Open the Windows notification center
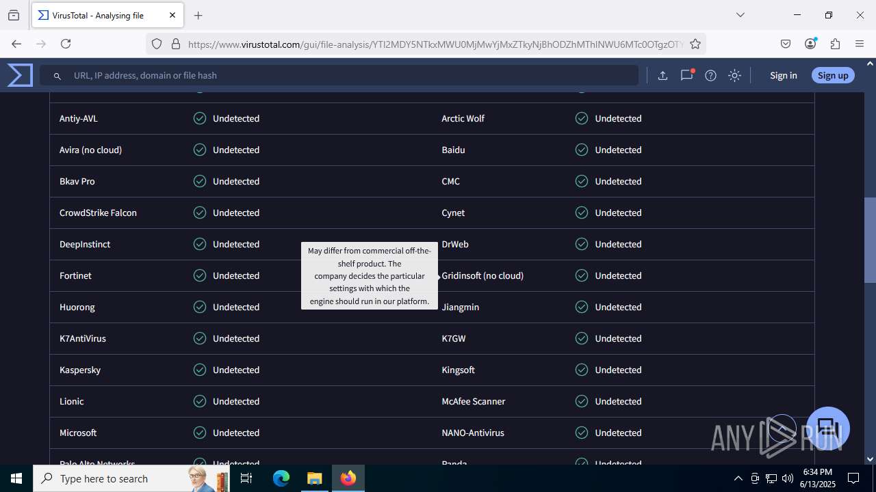The image size is (876, 492). 853,478
